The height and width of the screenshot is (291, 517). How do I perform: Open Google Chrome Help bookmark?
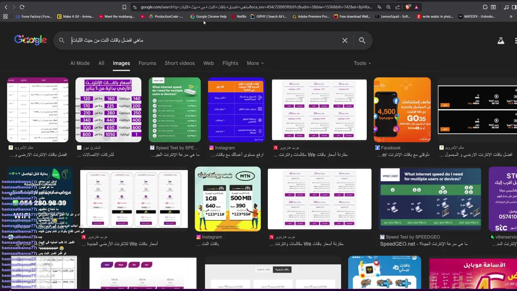(x=208, y=17)
